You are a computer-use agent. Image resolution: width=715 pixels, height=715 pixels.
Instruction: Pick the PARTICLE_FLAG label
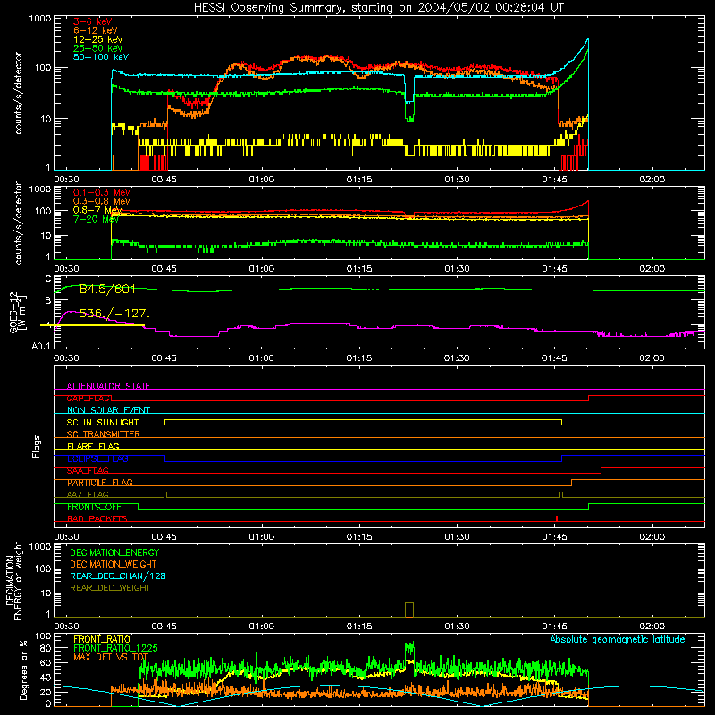(100, 483)
